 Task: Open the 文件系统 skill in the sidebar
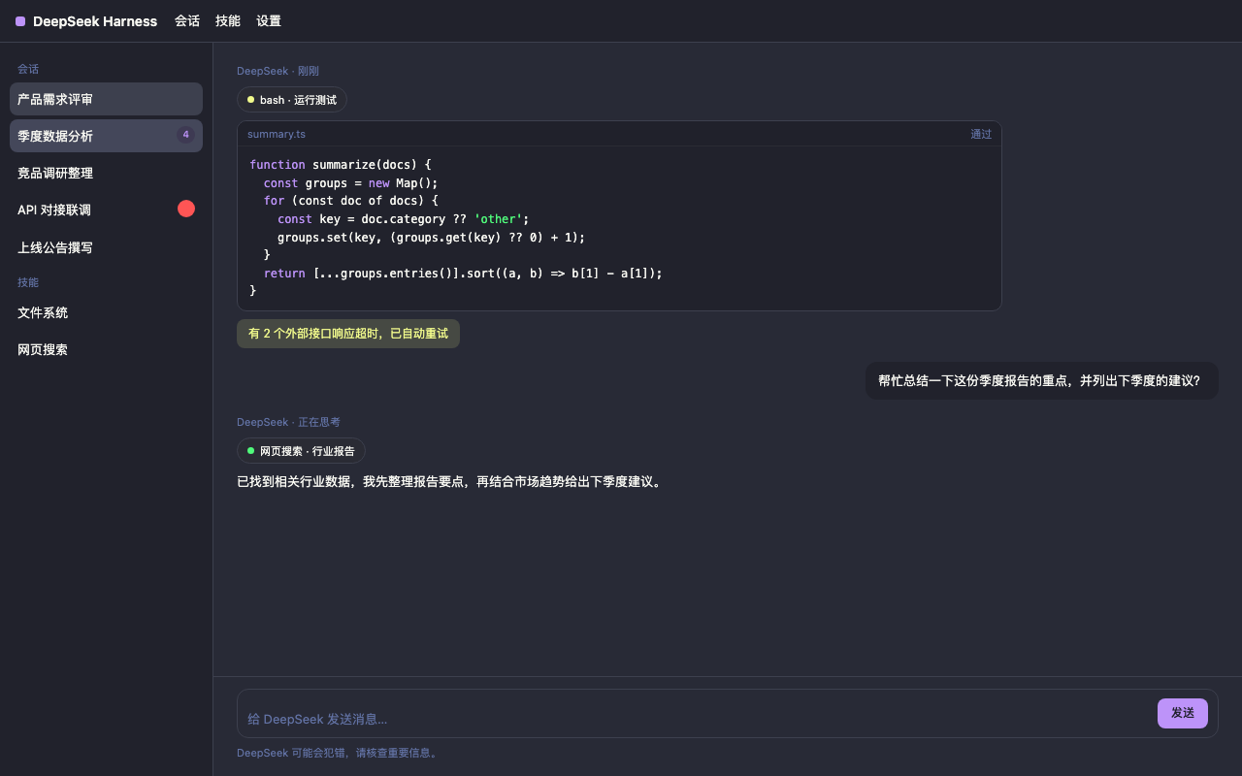point(106,312)
